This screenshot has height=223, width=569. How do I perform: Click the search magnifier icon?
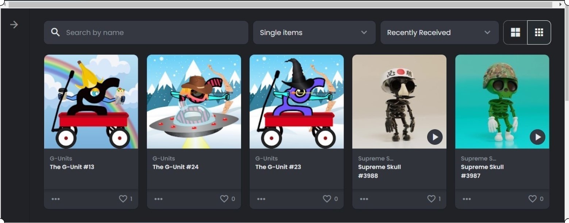[x=55, y=32]
